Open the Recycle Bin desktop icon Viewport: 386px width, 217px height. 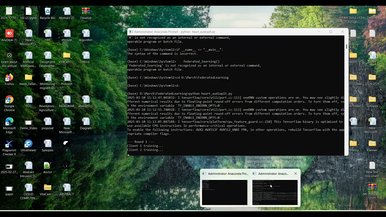[47, 14]
